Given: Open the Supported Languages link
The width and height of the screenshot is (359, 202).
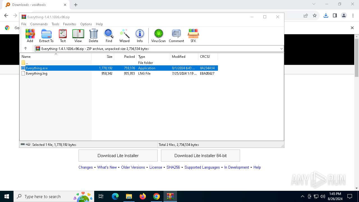Looking at the screenshot, I should pos(202,167).
